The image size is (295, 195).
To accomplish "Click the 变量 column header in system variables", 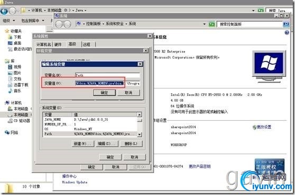I will pos(58,114).
